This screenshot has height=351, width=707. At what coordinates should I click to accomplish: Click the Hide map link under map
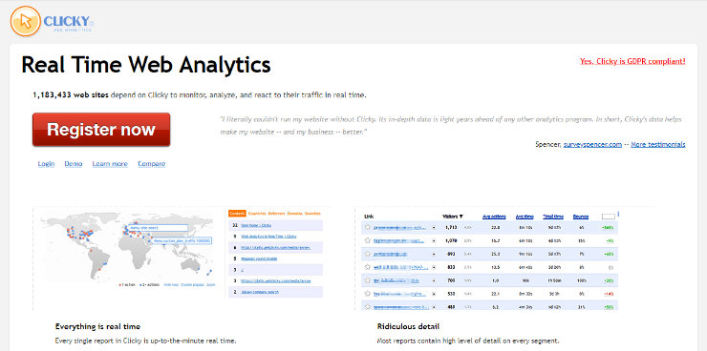click(x=170, y=284)
